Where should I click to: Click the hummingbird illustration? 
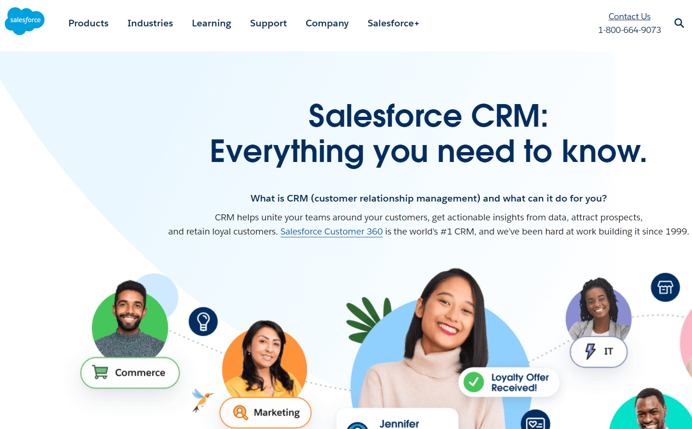[202, 400]
